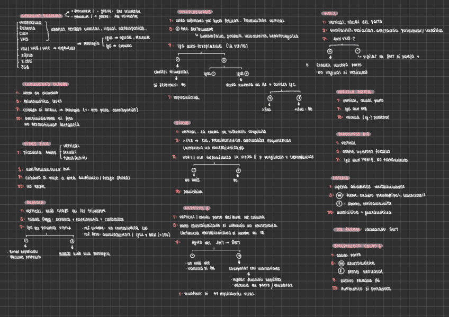
Task: Click 'tenofovir si ↑↑ replicación viral' line
Action: tap(219, 294)
